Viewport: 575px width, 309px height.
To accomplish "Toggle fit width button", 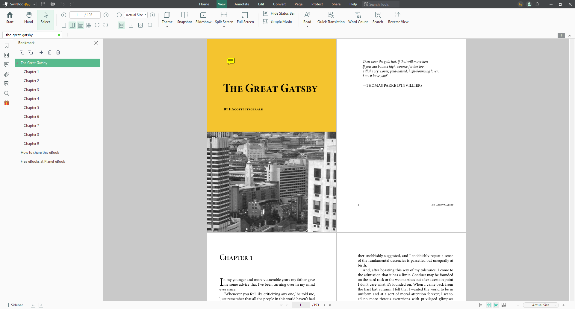I will (131, 25).
